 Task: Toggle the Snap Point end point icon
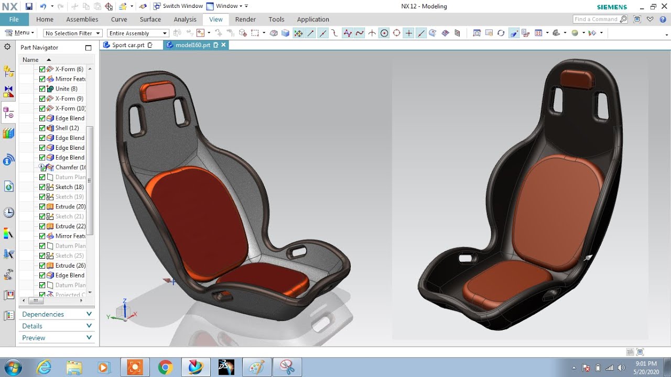(310, 33)
